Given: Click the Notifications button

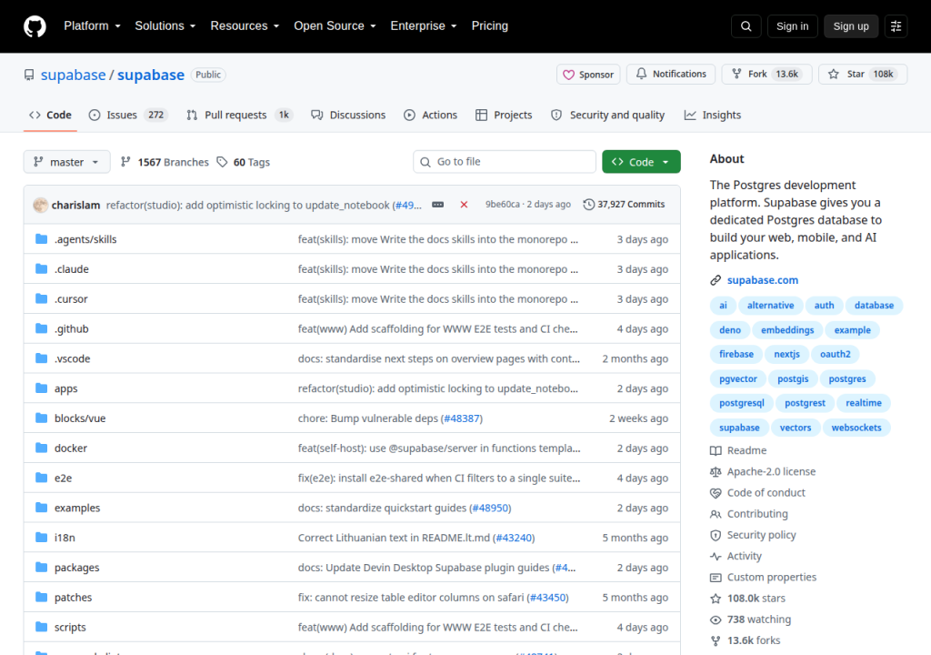Looking at the screenshot, I should tap(671, 74).
